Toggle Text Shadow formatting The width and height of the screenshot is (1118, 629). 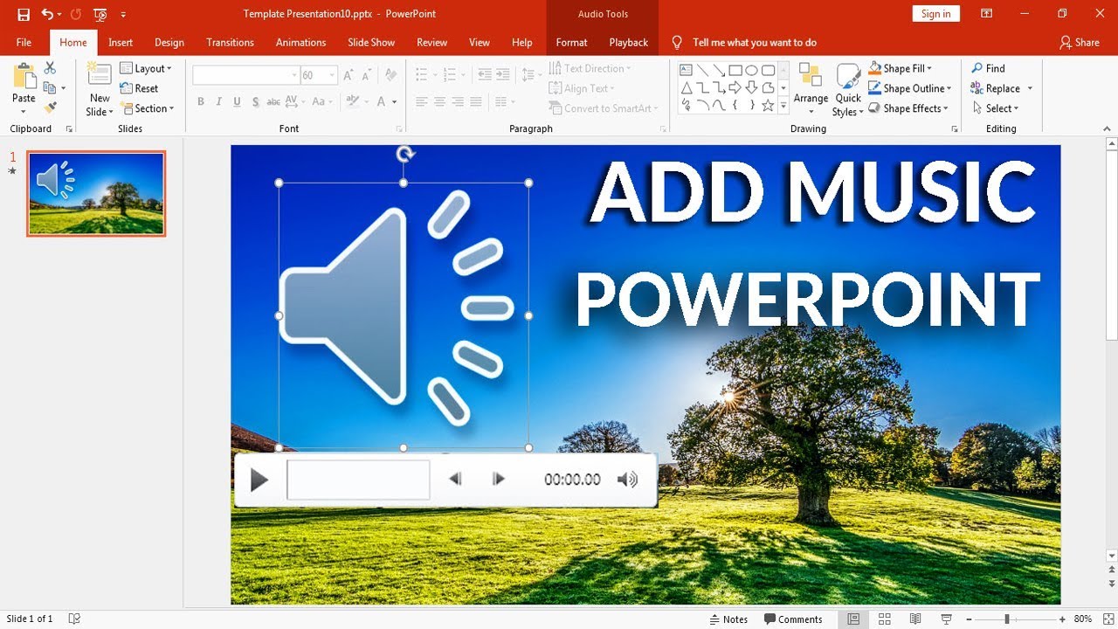(x=255, y=101)
